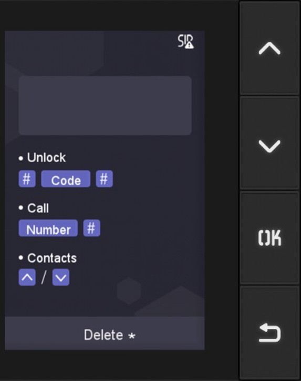Screen dimensions: 301x381
Task: Focus the empty input display box
Action: pyautogui.click(x=105, y=105)
